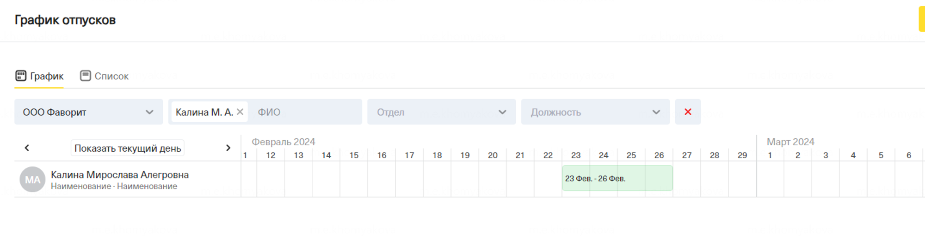Switch to the График tab
This screenshot has height=237, width=925.
(46, 76)
